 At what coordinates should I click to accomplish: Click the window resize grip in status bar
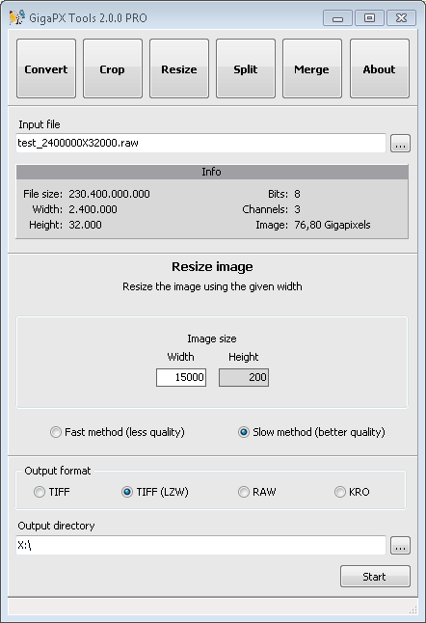coord(413,609)
